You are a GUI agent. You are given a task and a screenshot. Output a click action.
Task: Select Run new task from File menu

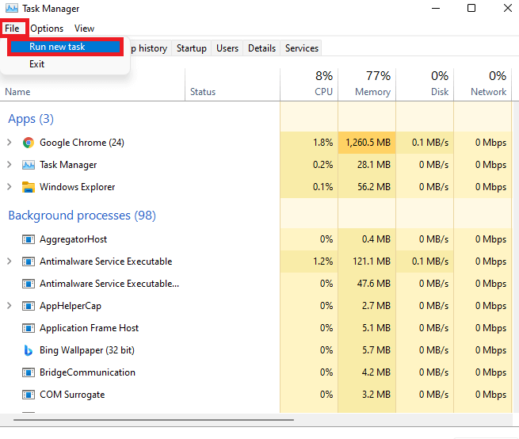tap(57, 47)
